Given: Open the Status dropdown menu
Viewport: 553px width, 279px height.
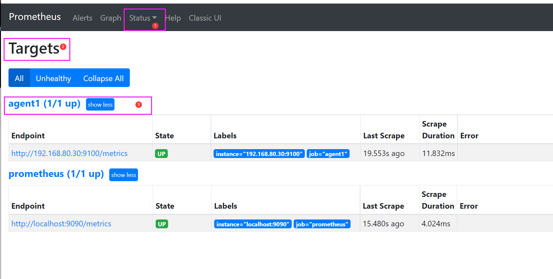Looking at the screenshot, I should 143,18.
